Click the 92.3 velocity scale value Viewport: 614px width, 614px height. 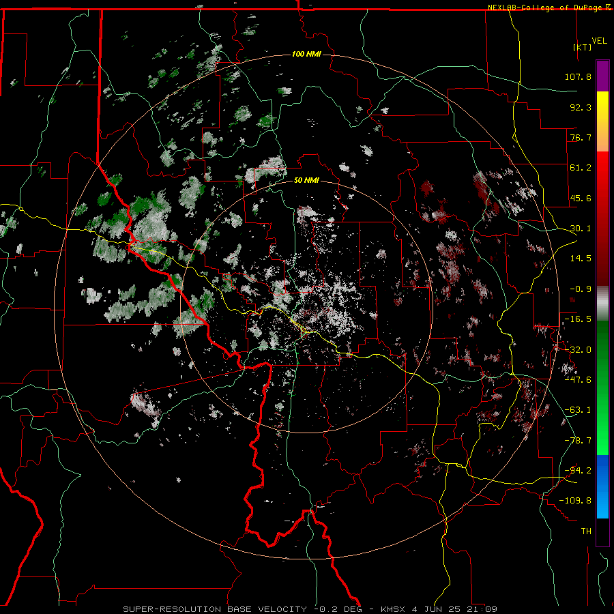pos(581,107)
